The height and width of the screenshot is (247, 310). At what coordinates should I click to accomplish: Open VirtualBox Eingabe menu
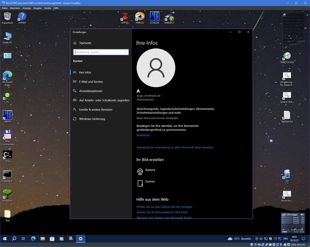click(37, 8)
